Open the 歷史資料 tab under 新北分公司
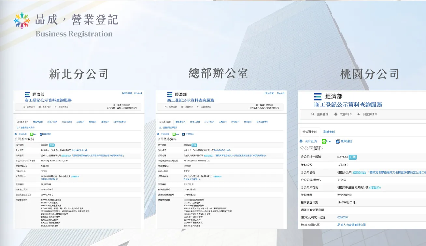426x246 pixels. 105,122
